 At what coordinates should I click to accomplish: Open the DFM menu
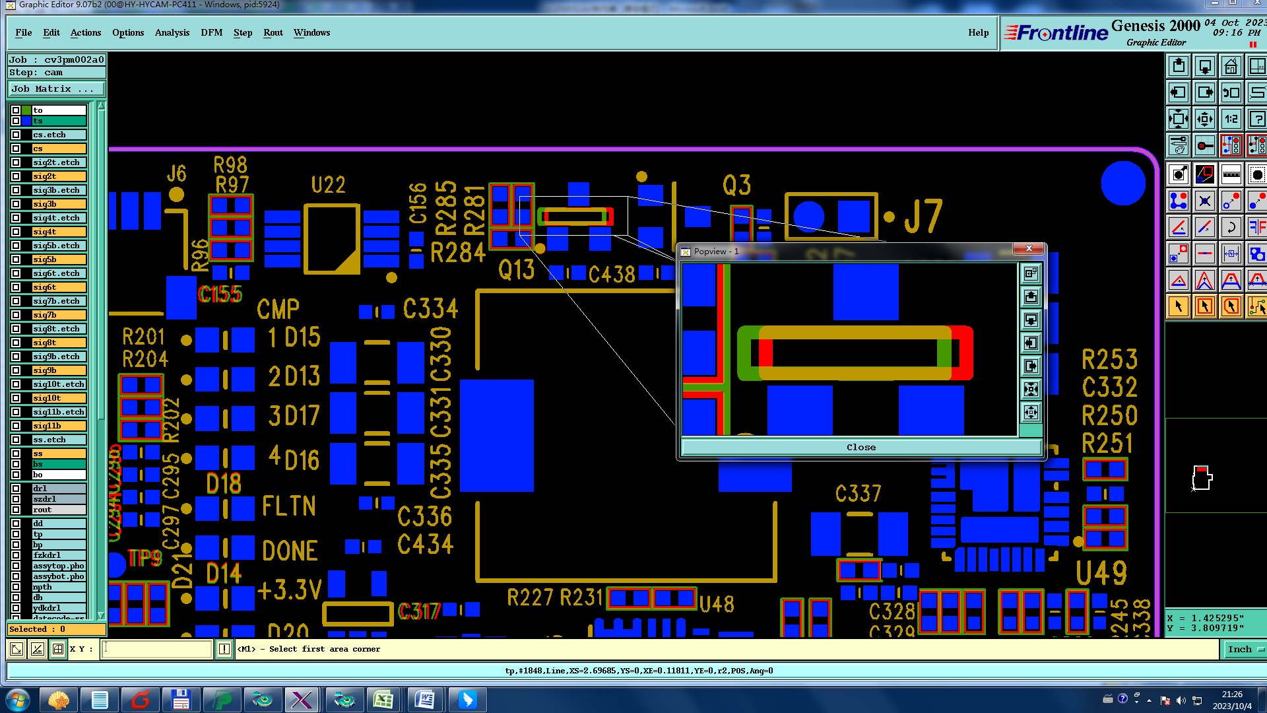click(x=211, y=33)
